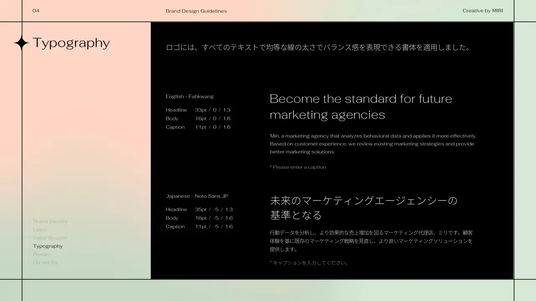536x301 pixels.
Task: Go to the Logo section
Action: point(39,230)
